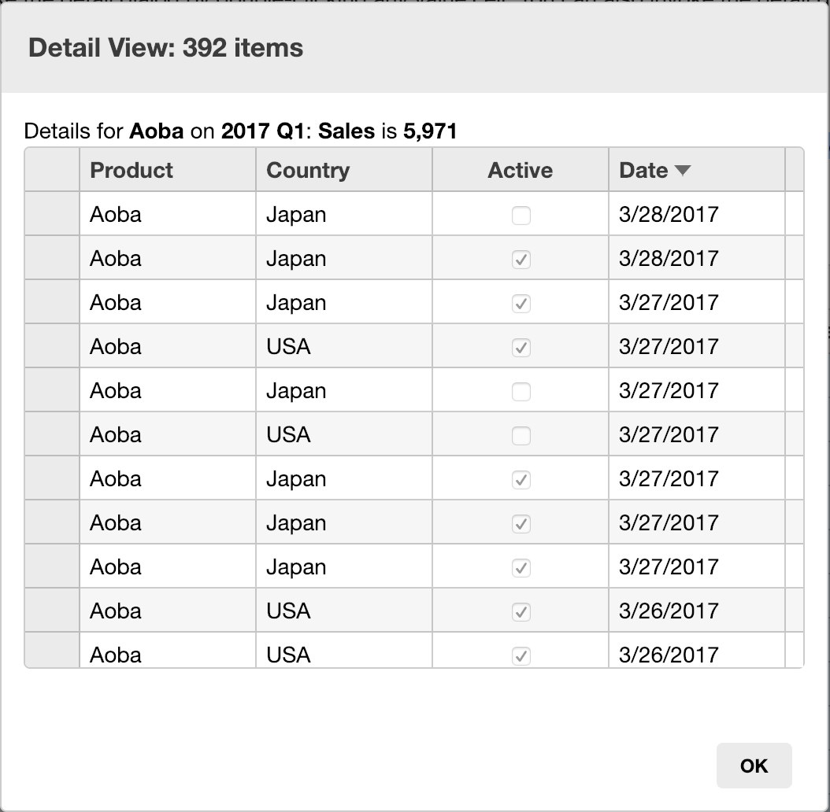830x812 pixels.
Task: Click the 3/27/2017 date in the checked USA row
Action: coord(697,346)
